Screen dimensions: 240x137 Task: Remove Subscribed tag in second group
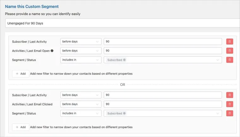click(124, 113)
